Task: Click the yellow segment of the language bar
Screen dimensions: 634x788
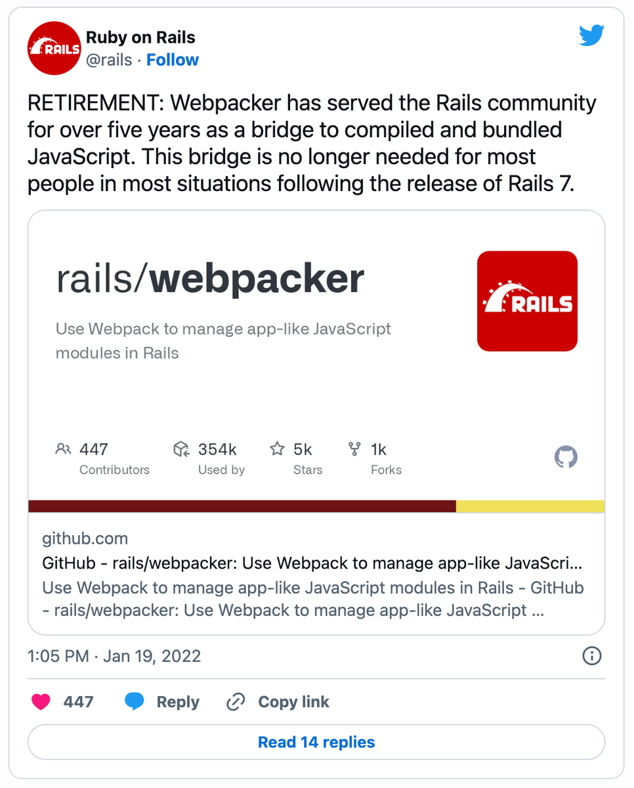Action: pyautogui.click(x=530, y=506)
